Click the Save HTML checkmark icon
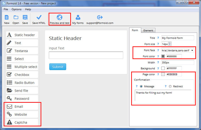201x130 pixels. 39,17
